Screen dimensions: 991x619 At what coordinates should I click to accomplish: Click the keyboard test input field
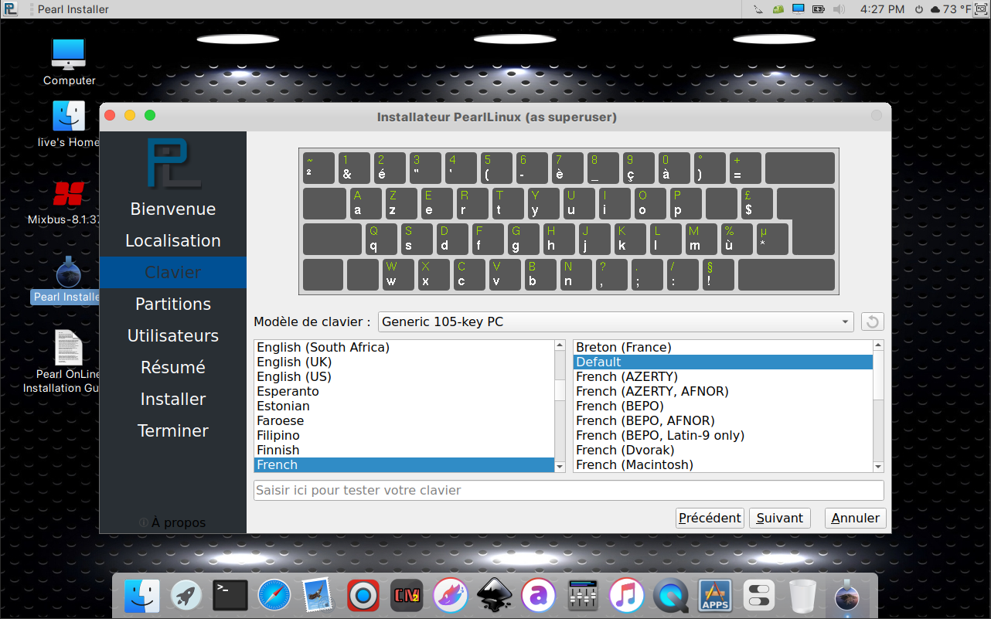pyautogui.click(x=568, y=491)
